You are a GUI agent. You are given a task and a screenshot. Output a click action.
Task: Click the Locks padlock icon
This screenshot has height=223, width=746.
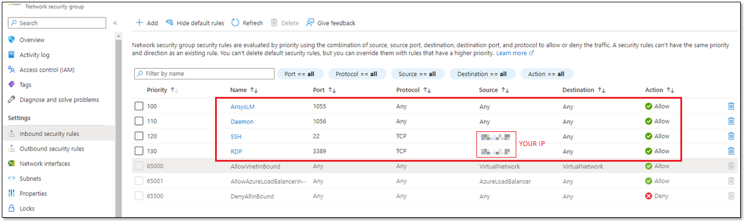[x=11, y=208]
